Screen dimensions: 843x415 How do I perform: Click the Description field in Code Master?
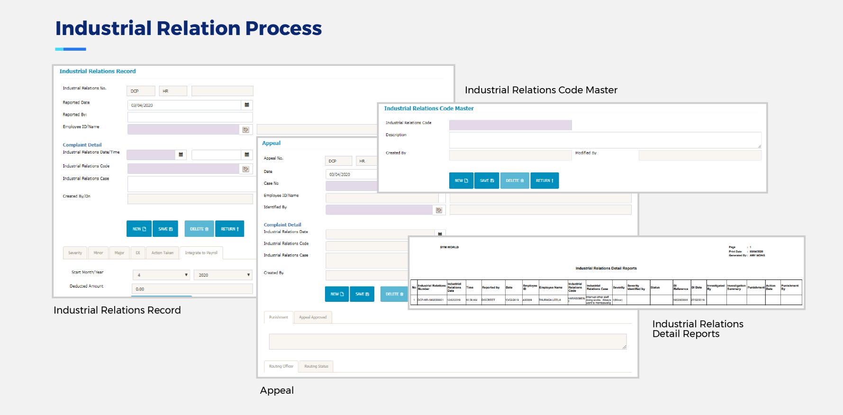[605, 140]
